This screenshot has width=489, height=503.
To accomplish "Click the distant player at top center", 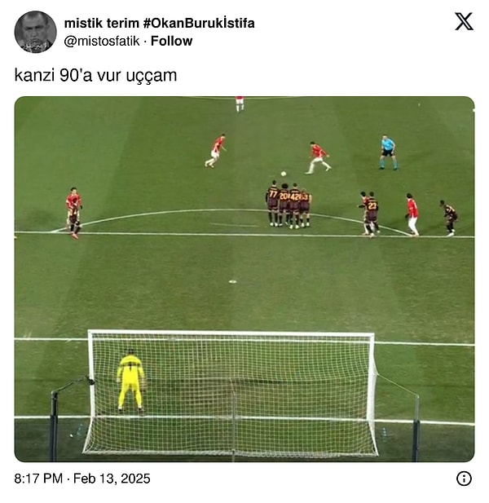I will click(x=240, y=104).
